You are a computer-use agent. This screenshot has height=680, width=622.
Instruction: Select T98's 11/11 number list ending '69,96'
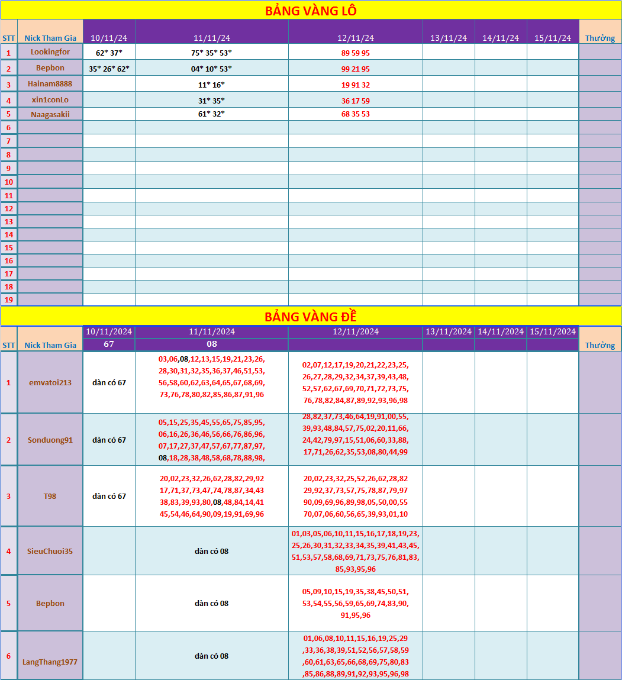(x=212, y=496)
